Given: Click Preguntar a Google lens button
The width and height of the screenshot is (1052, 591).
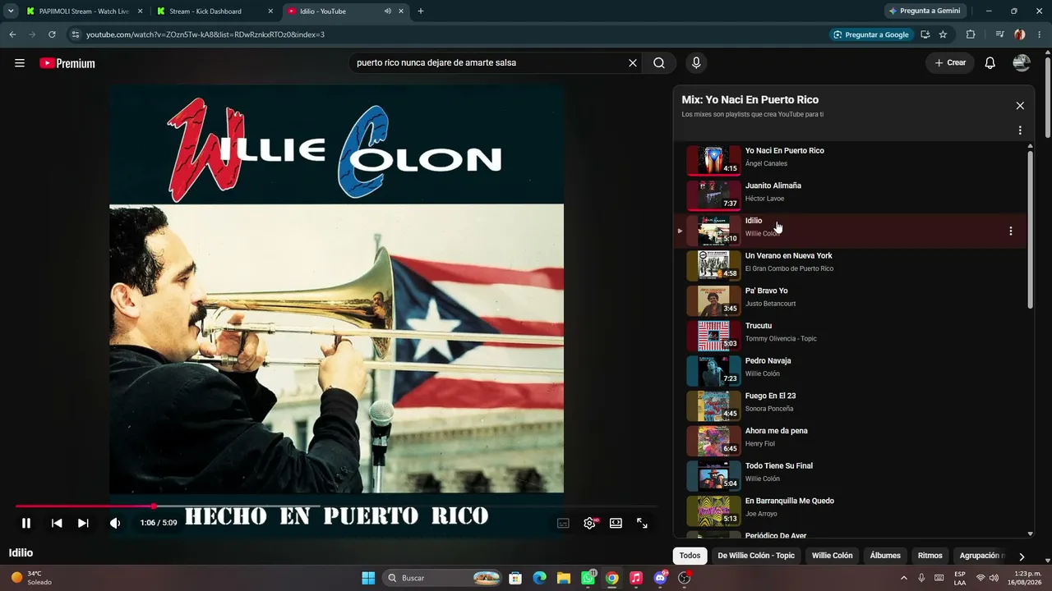Looking at the screenshot, I should click(x=871, y=34).
